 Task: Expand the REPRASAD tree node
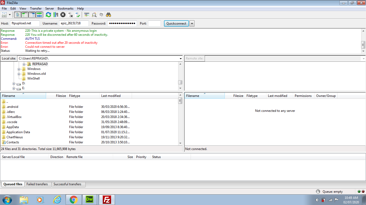pos(24,64)
